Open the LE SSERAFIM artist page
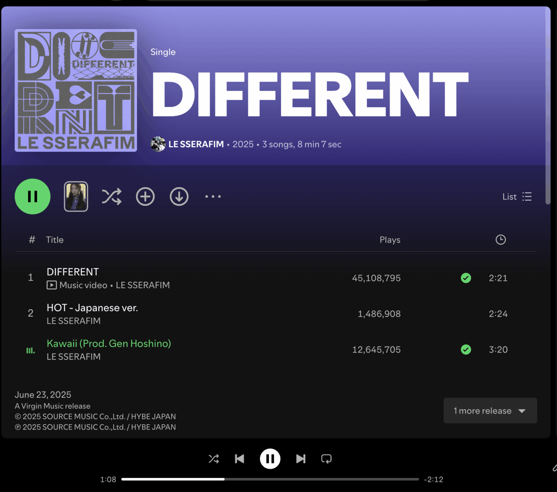557x492 pixels. [x=196, y=144]
